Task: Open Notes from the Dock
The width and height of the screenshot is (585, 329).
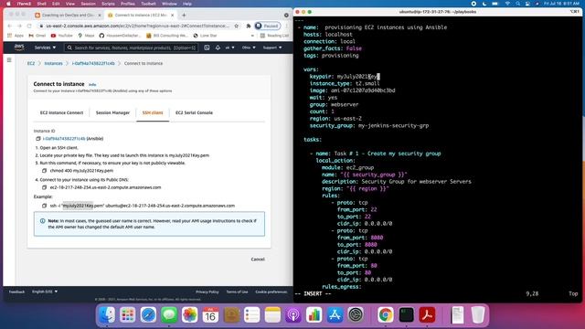Action: coord(272,314)
